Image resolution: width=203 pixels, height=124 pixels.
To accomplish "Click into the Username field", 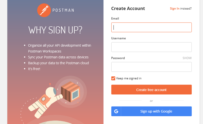I will [x=151, y=47].
